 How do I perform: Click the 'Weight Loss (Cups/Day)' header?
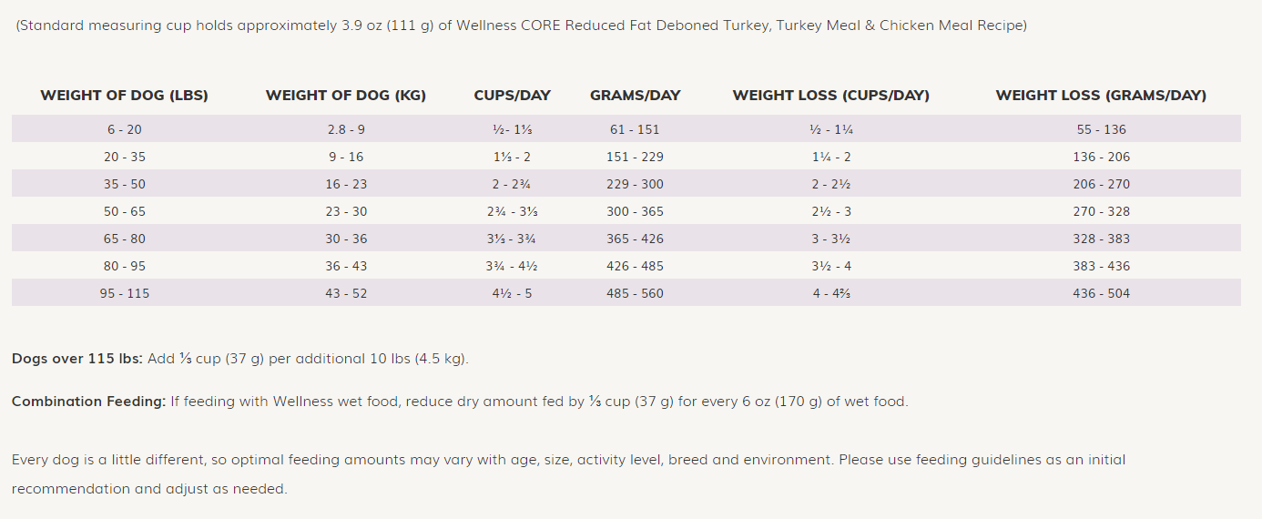click(x=831, y=96)
